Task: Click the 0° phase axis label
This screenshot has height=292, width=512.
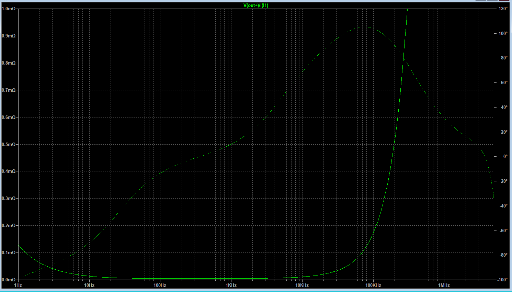Action: (505, 156)
